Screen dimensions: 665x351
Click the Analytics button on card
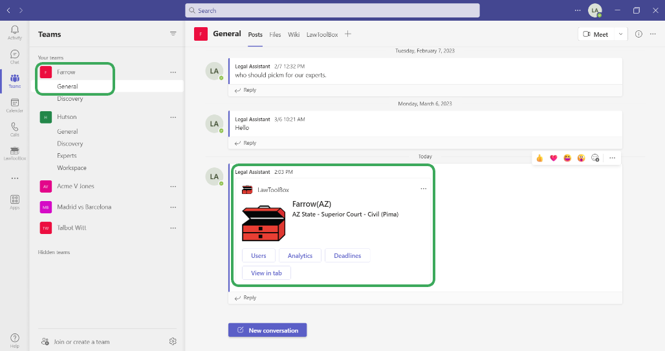click(x=300, y=255)
